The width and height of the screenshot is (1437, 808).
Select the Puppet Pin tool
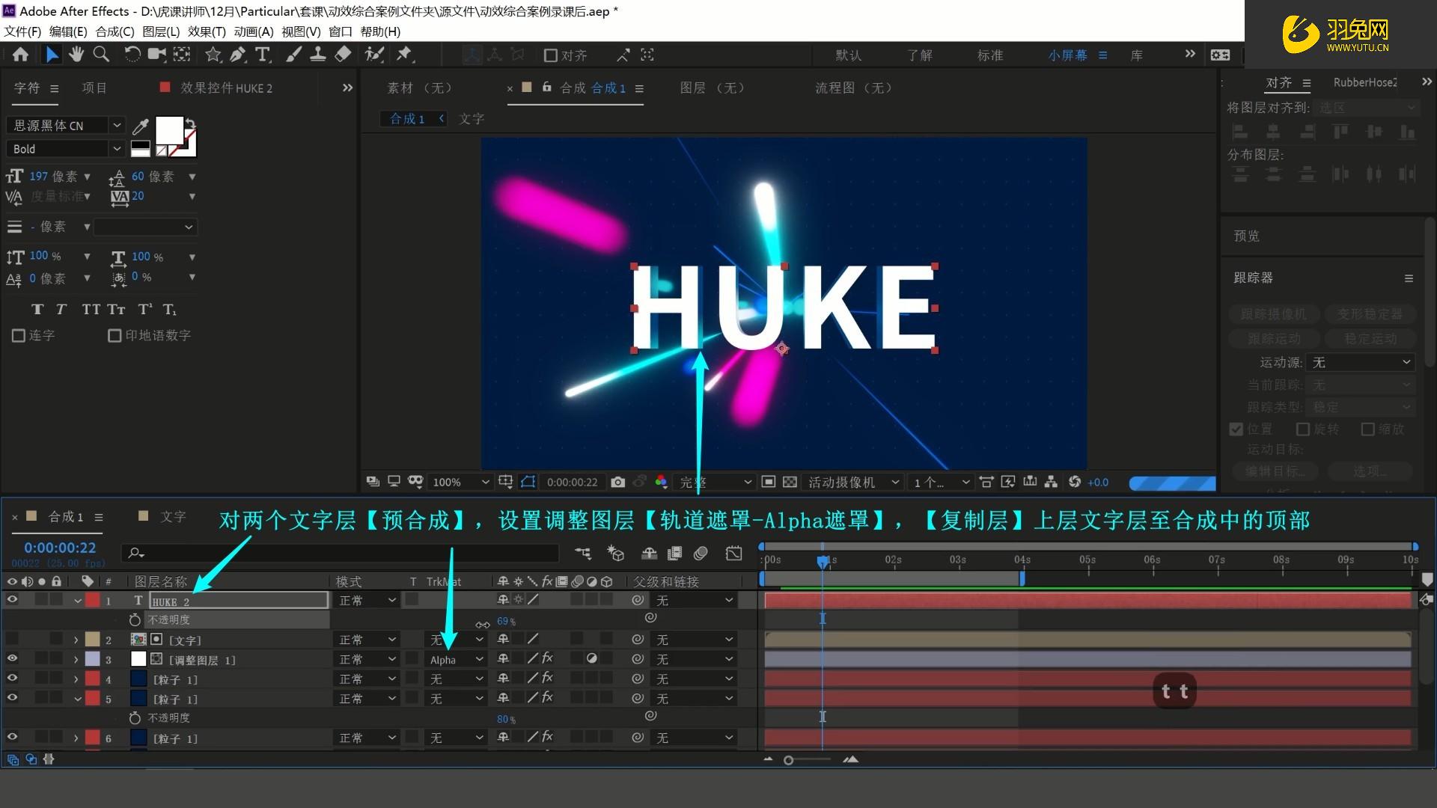(x=405, y=55)
